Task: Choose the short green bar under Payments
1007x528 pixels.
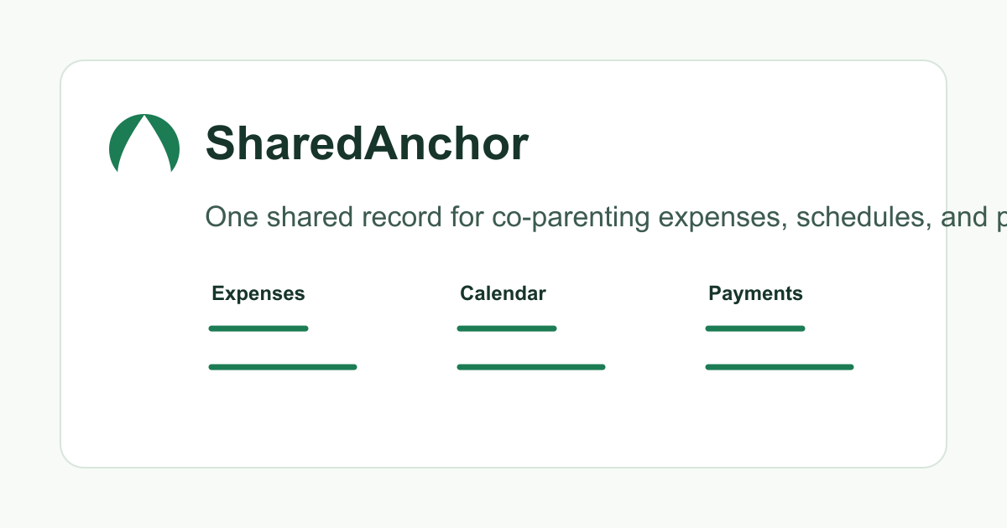Action: click(755, 329)
